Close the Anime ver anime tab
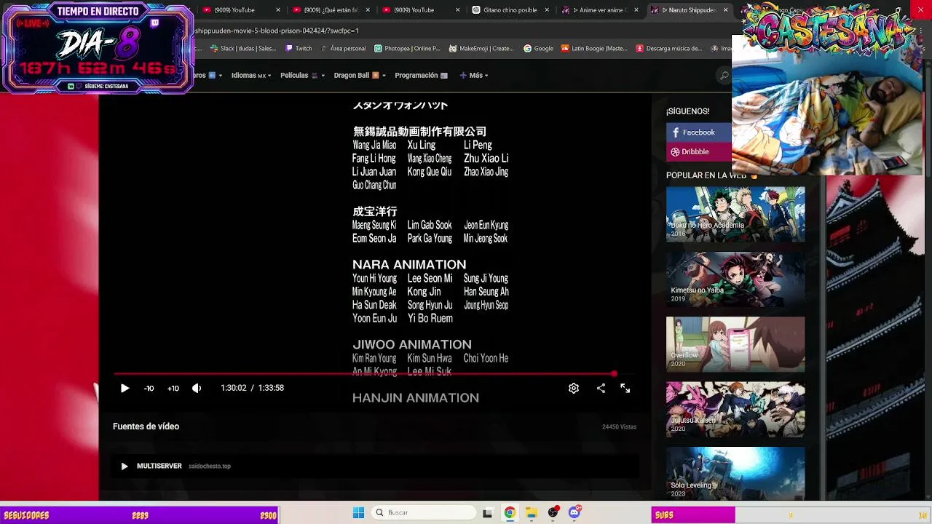The height and width of the screenshot is (524, 932). (636, 10)
